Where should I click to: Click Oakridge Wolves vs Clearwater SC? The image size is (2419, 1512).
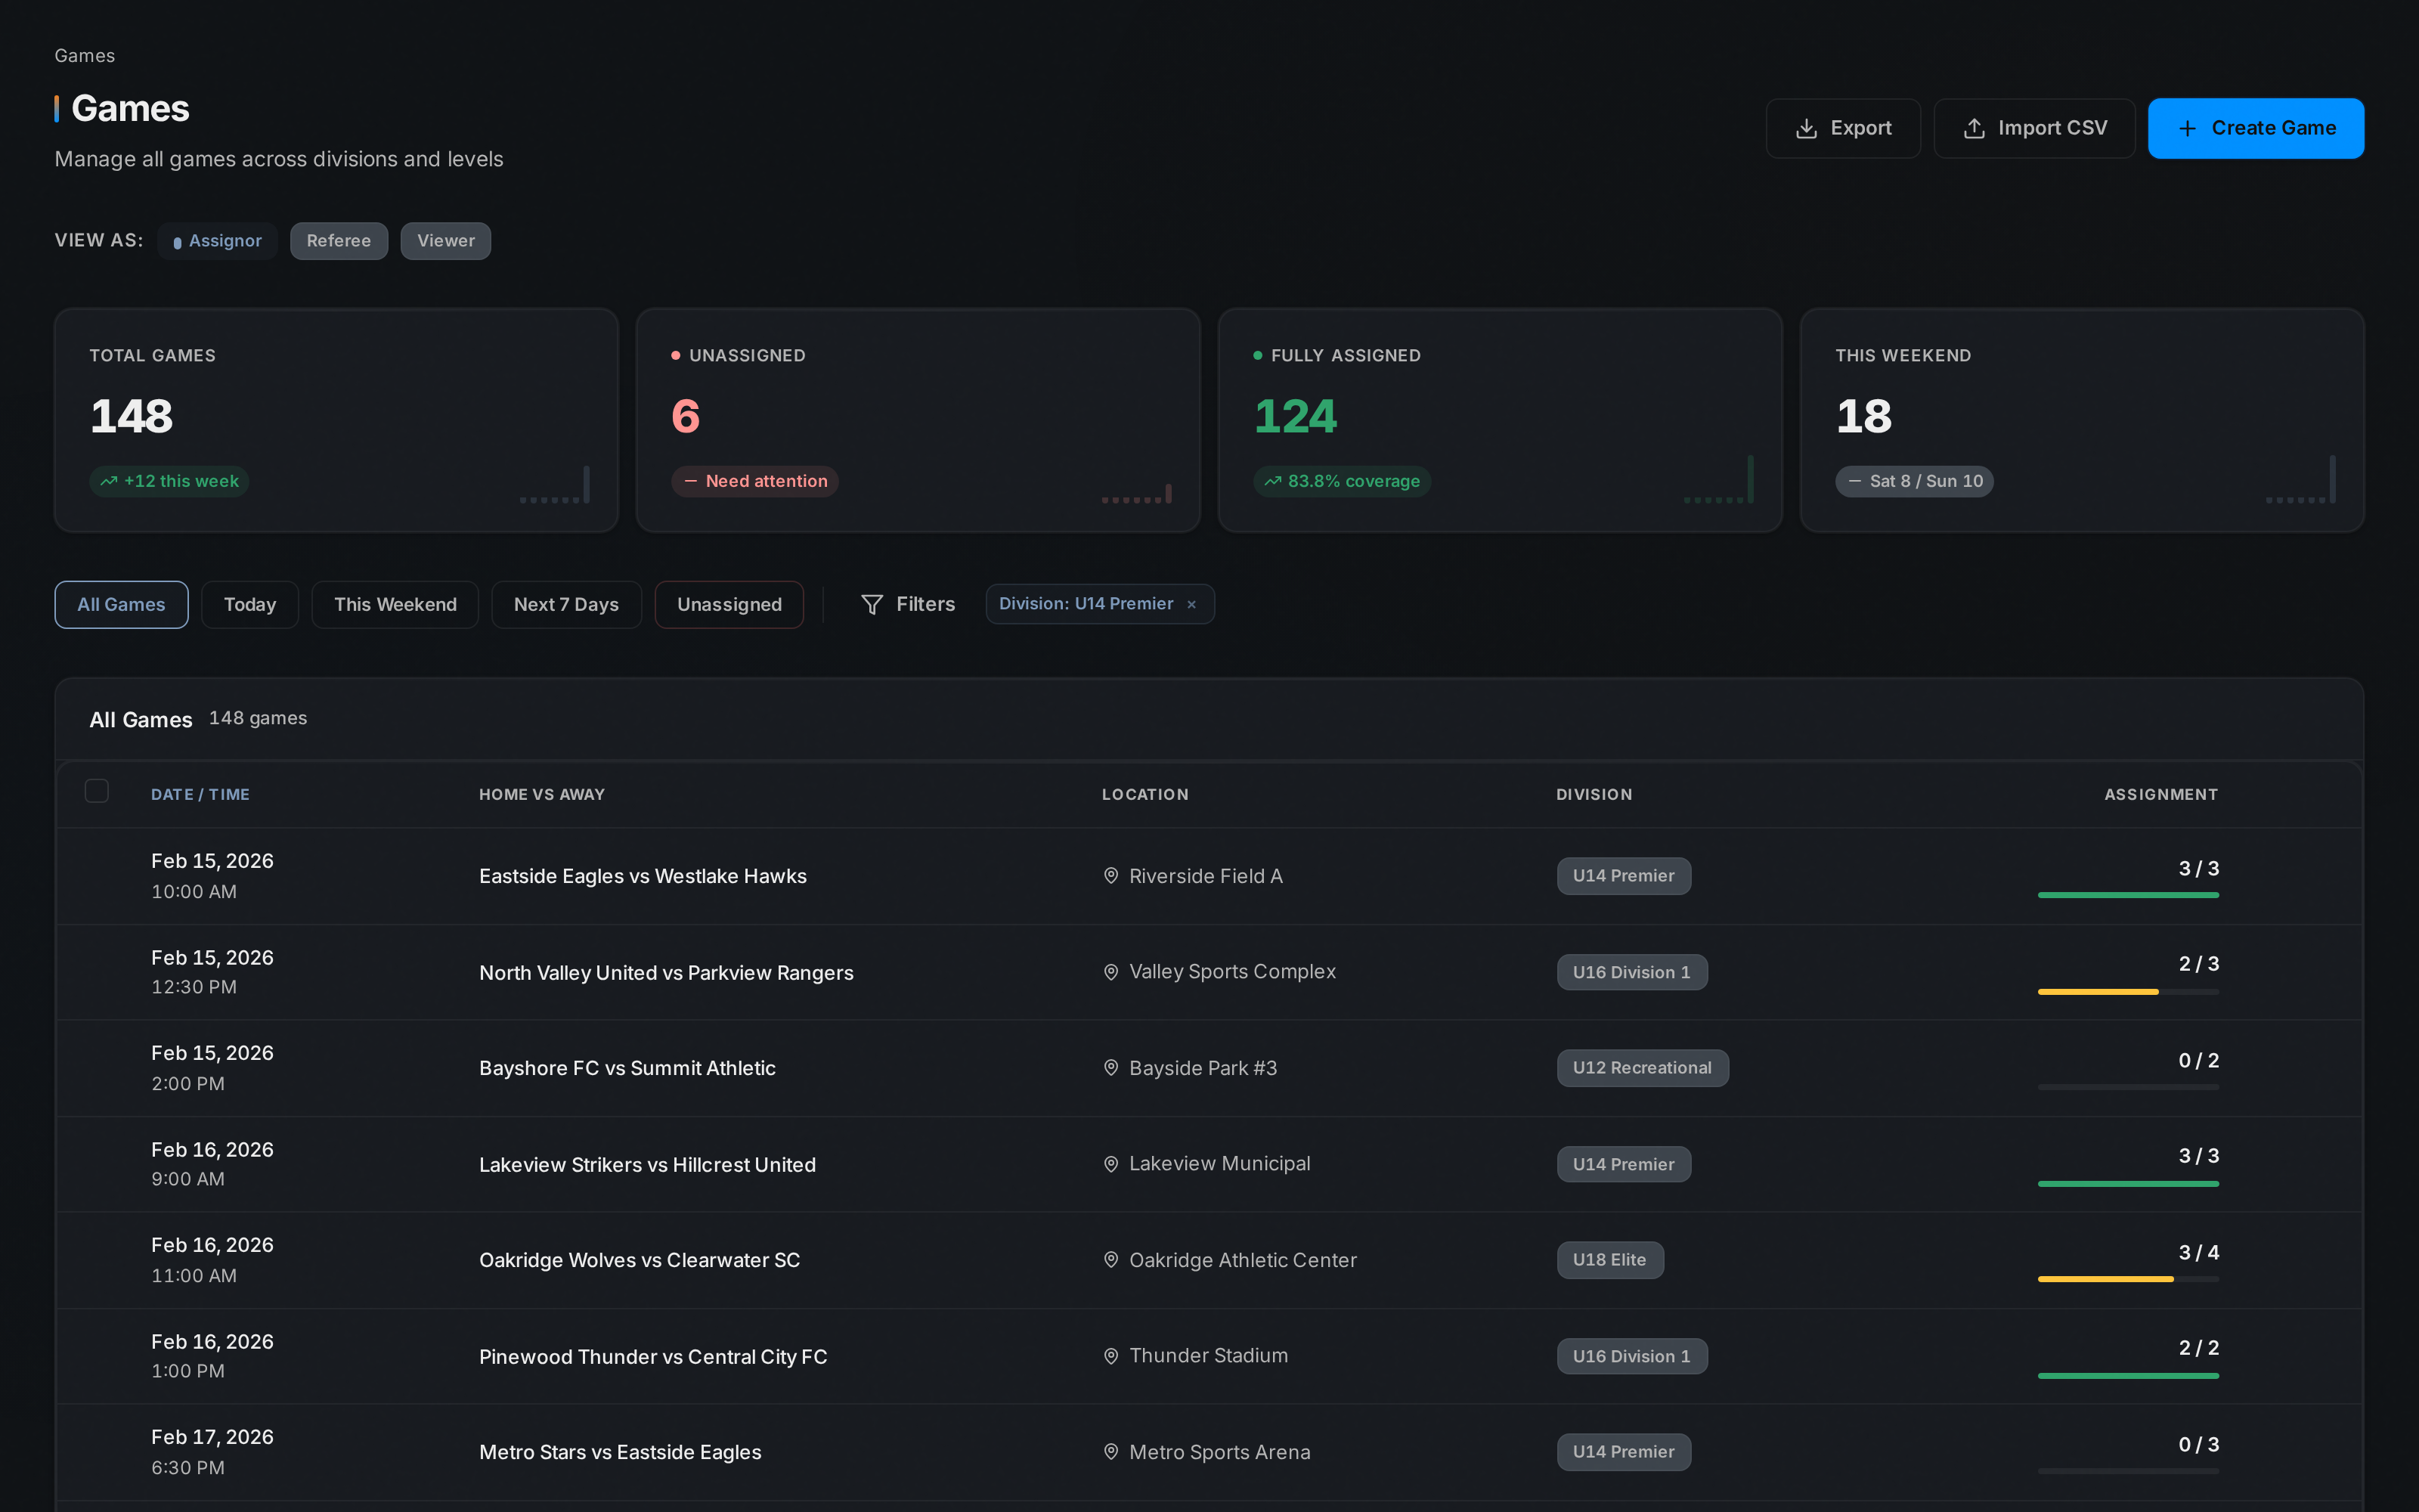[639, 1260]
